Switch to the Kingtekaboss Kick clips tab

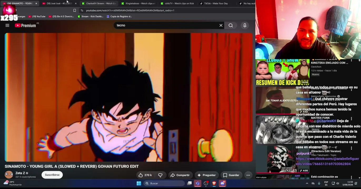138,3
